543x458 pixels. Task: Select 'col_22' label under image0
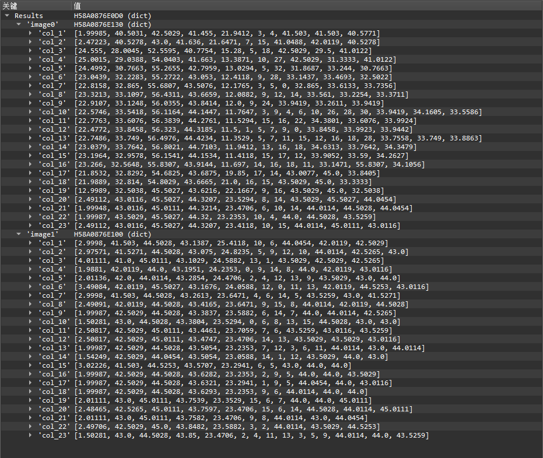point(54,217)
